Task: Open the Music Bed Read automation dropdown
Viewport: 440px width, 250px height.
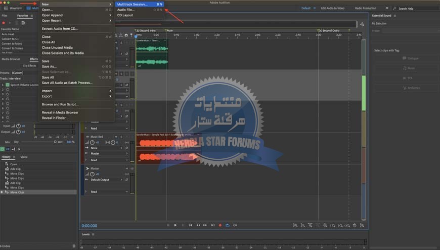Action: [x=109, y=160]
